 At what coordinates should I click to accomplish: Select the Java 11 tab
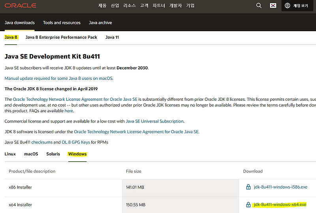pos(112,37)
